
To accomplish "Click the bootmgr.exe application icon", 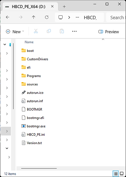I will 24,126.
